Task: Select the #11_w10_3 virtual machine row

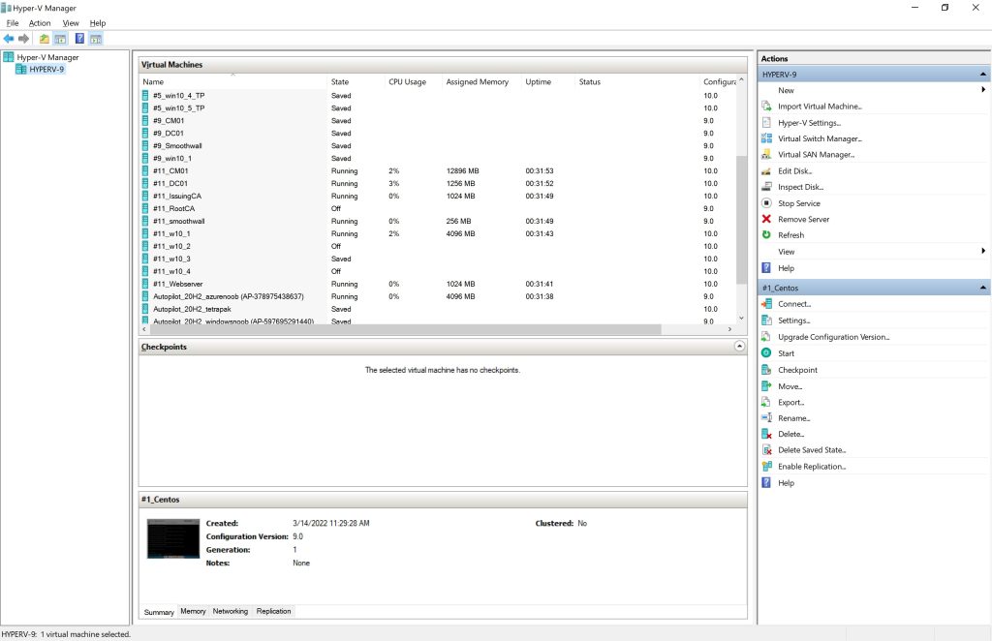Action: click(x=437, y=259)
